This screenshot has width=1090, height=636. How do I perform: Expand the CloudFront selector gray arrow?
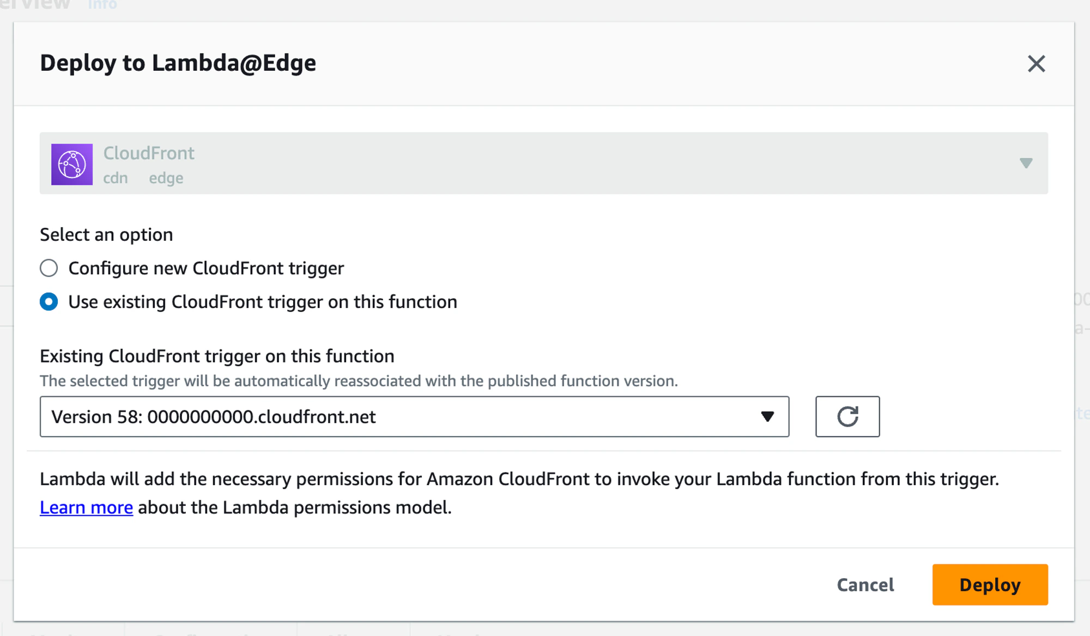click(x=1026, y=163)
